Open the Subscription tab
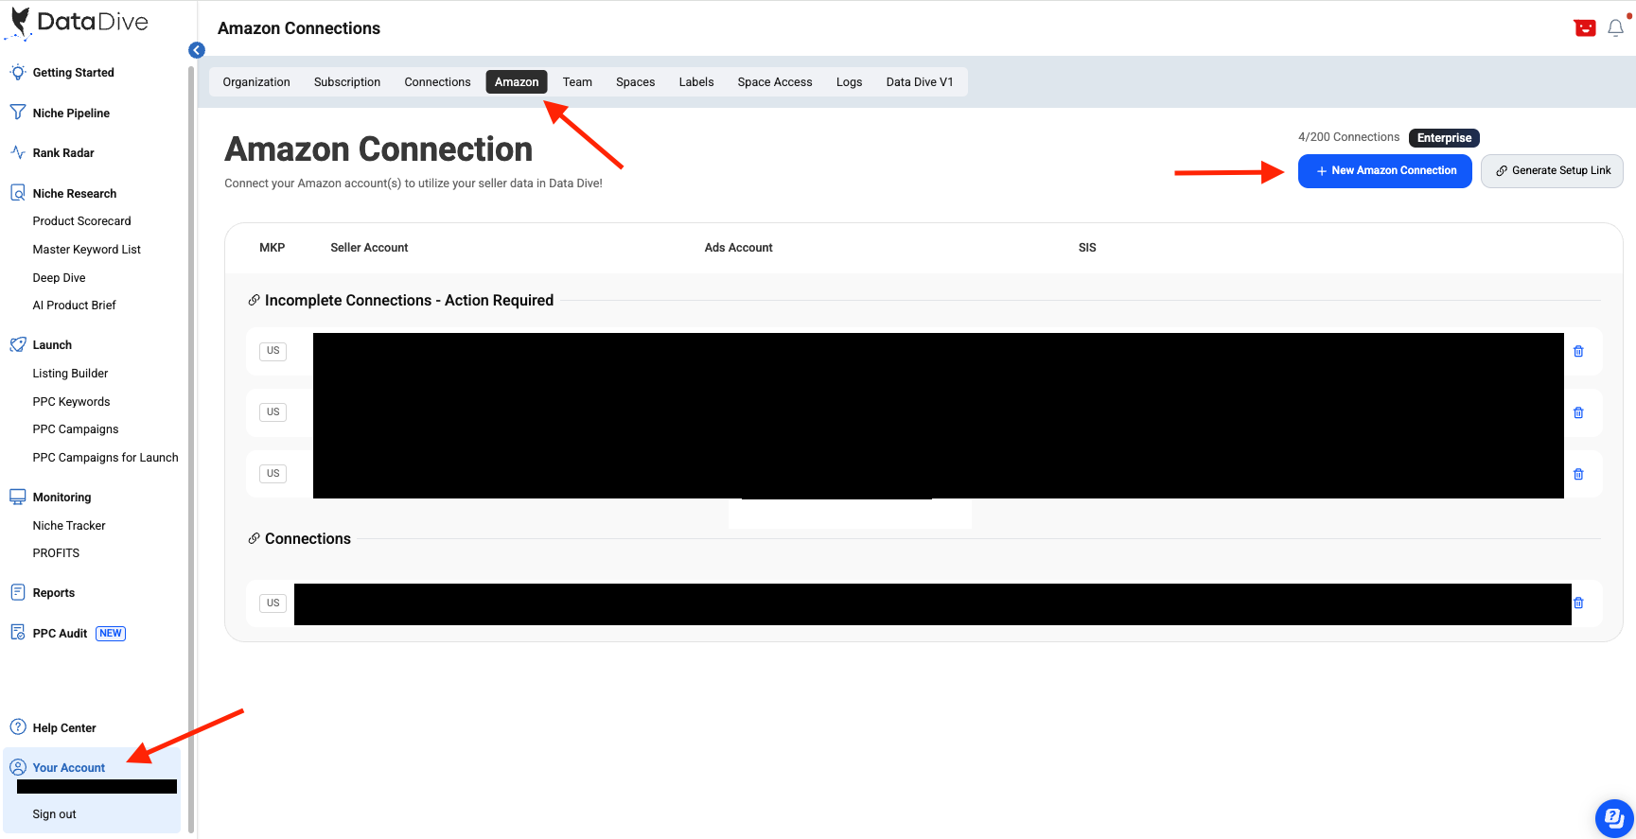Screen dimensions: 1636x839 pyautogui.click(x=347, y=82)
